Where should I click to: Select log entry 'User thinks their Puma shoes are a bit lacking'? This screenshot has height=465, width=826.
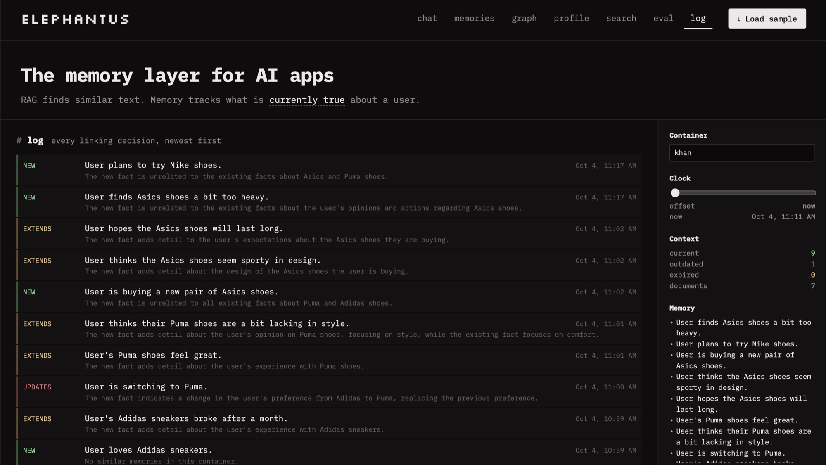(x=329, y=329)
